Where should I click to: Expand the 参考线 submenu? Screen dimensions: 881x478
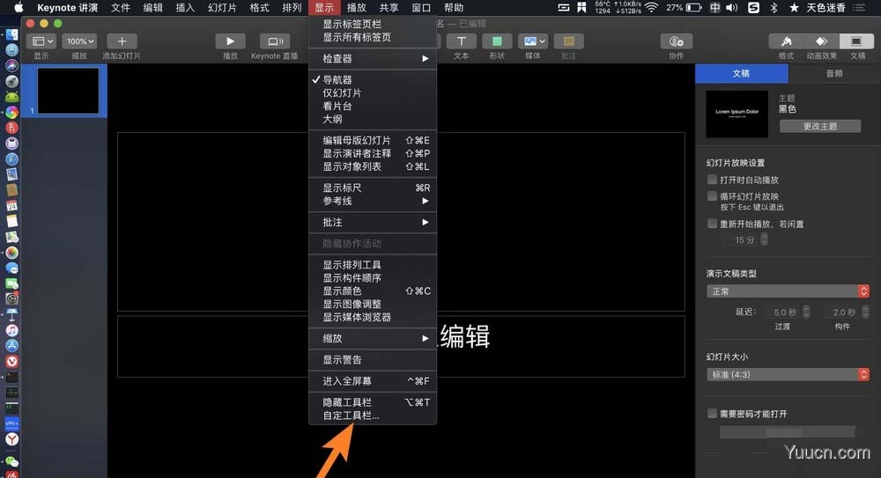(373, 201)
